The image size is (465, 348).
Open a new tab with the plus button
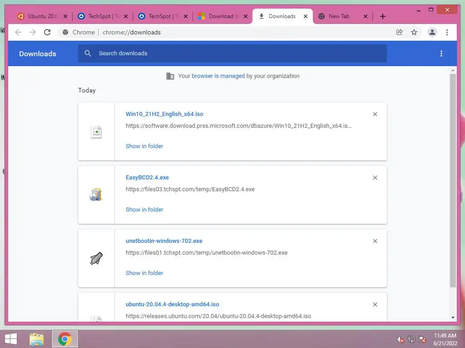coord(383,16)
